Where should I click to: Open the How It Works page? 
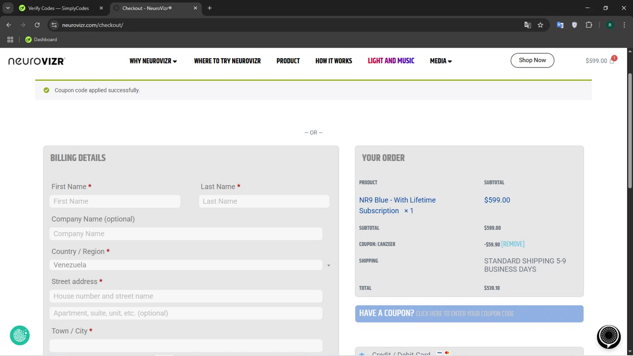point(334,61)
